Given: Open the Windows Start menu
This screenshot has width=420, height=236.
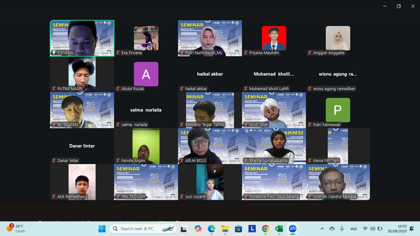Looking at the screenshot, I should tap(102, 229).
